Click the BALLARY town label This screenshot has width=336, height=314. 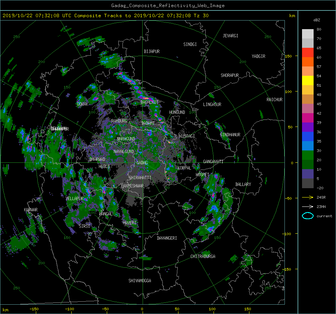pyautogui.click(x=243, y=184)
